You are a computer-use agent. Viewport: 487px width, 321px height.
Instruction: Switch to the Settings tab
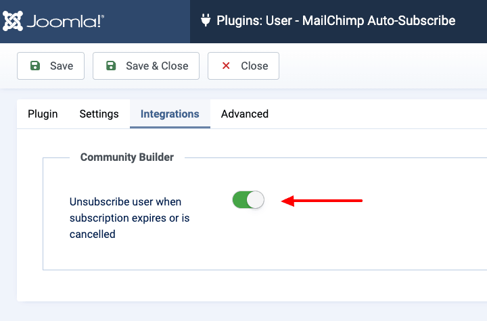(x=99, y=114)
